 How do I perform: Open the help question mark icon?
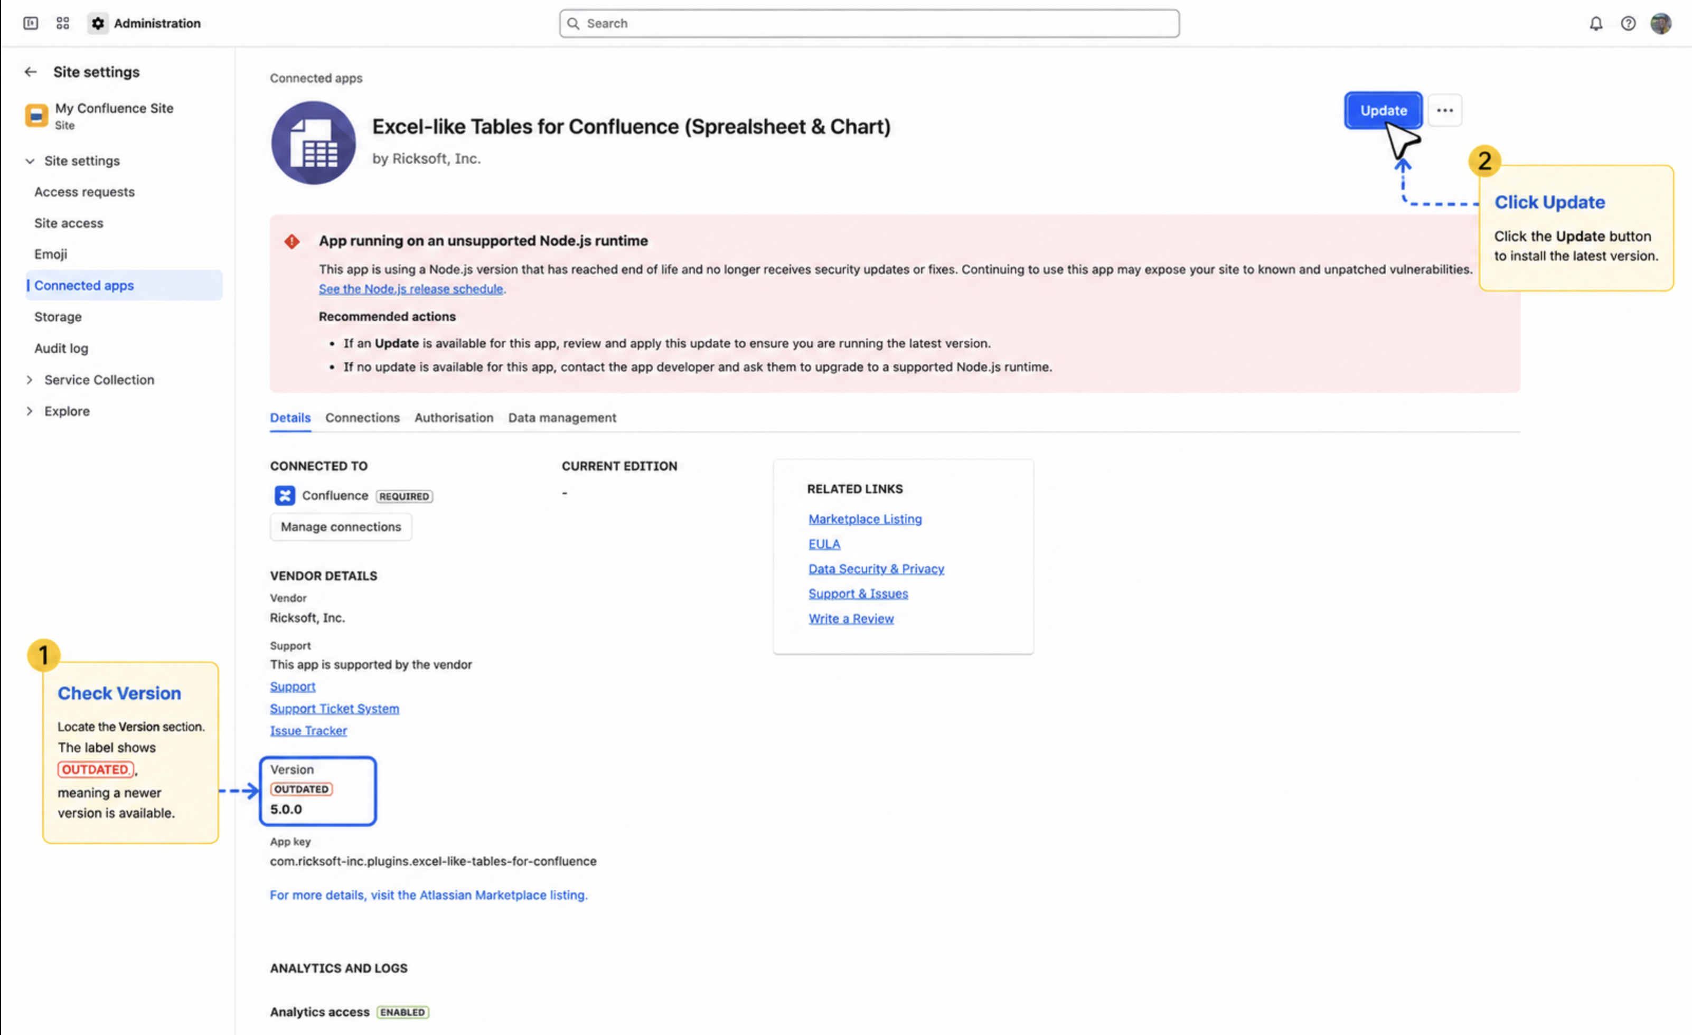click(1628, 23)
